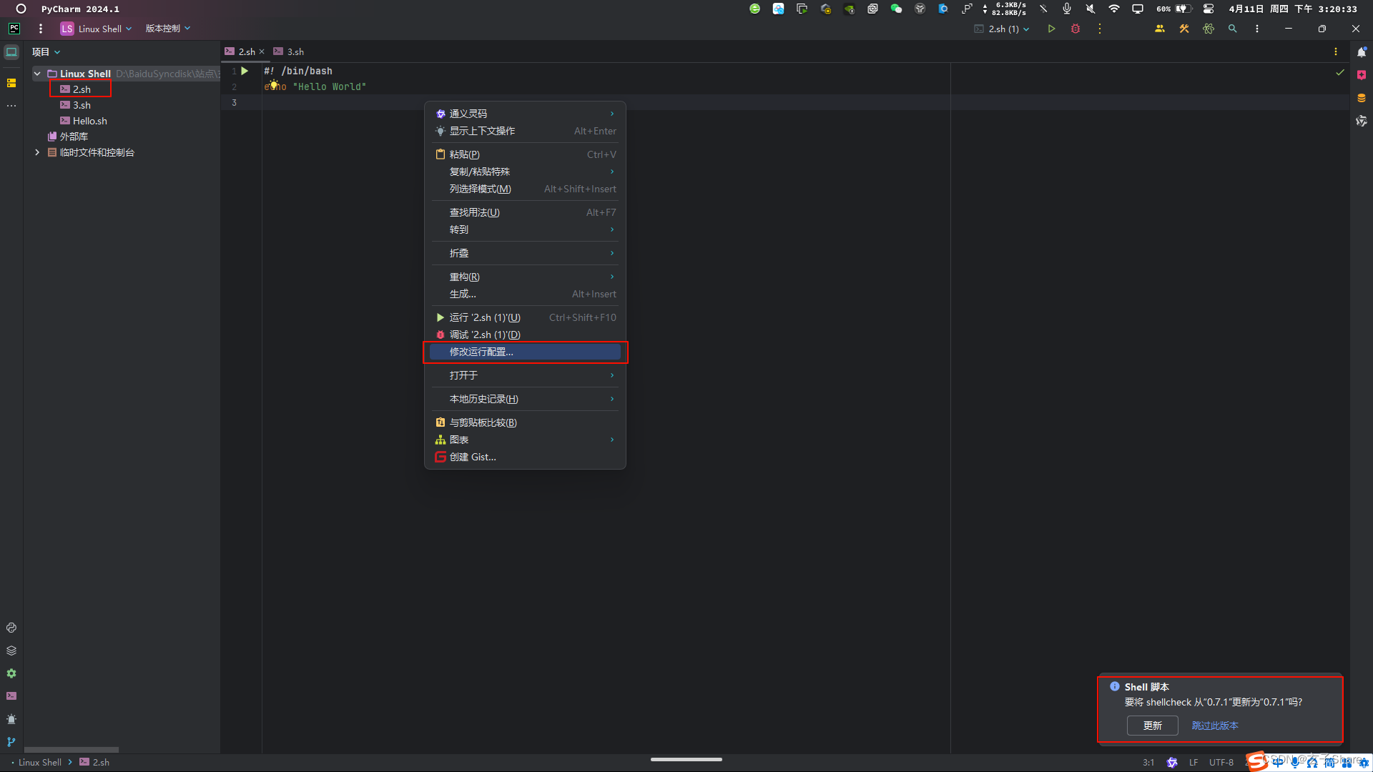The image size is (1373, 772).
Task: Open Code With Me collaboration icon
Action: coord(1160,29)
